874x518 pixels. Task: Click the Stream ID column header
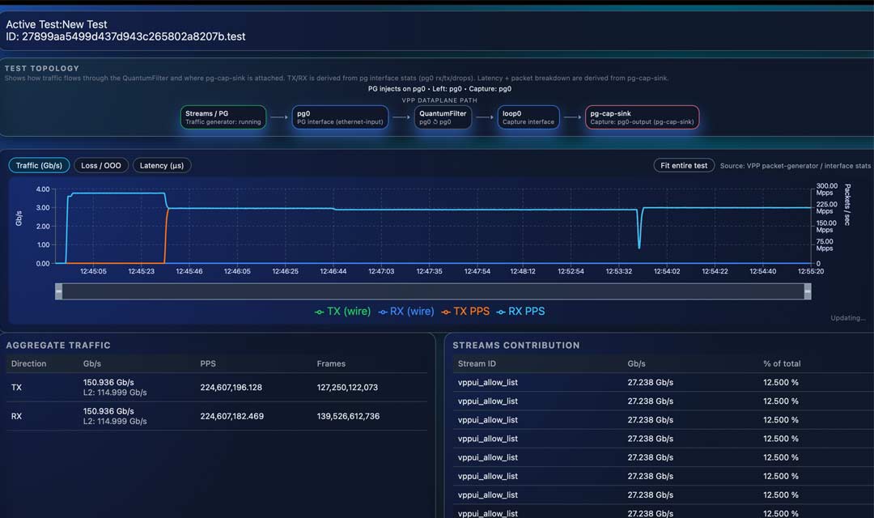[x=476, y=363]
